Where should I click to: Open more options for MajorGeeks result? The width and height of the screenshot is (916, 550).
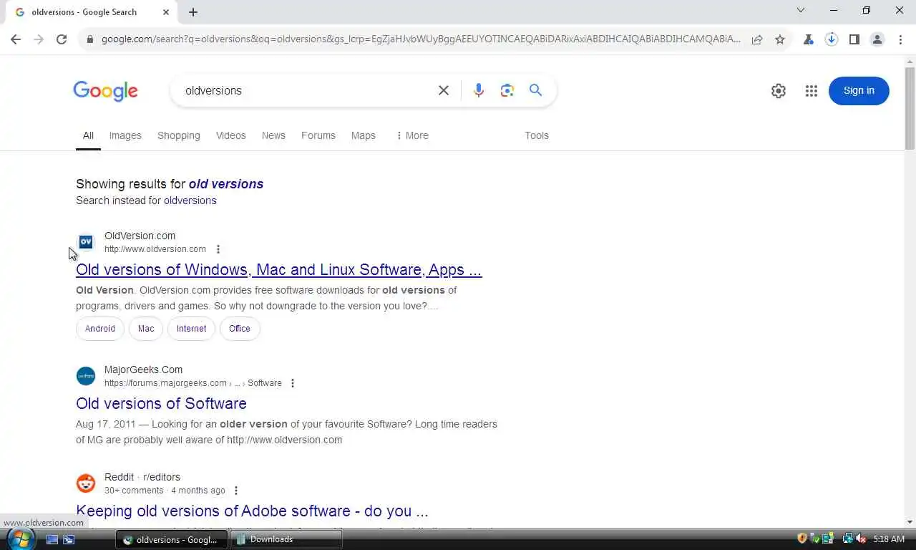point(293,383)
